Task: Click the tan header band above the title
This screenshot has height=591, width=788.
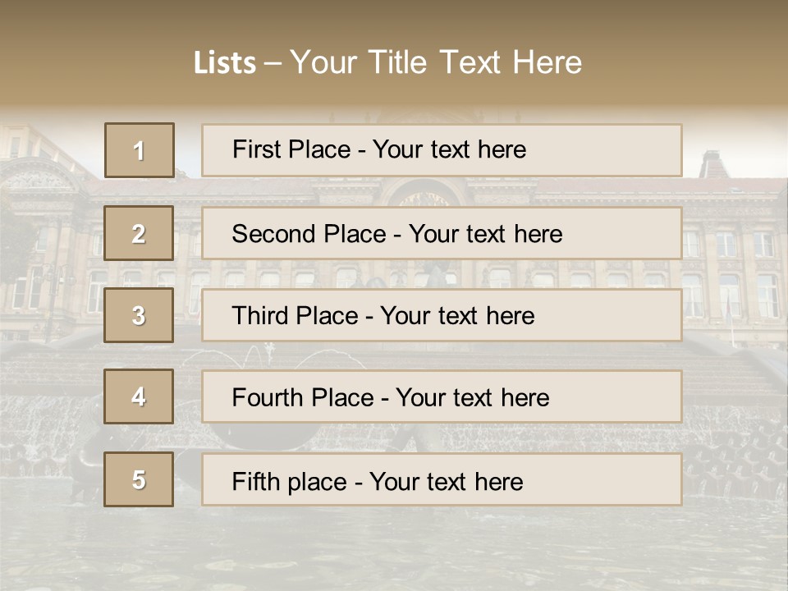Action: pos(394,21)
